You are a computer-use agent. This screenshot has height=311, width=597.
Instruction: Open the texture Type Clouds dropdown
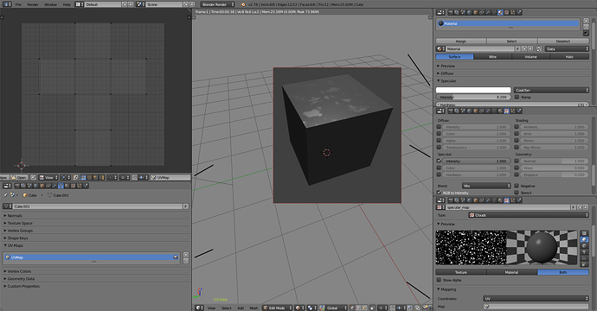coord(529,215)
